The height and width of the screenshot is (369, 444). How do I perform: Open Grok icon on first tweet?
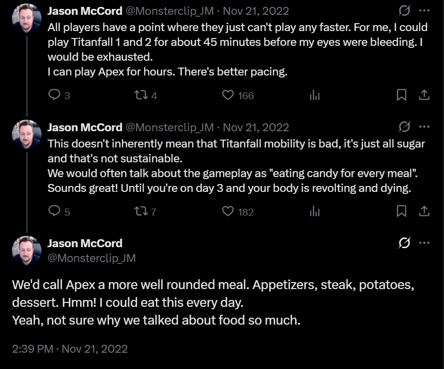point(404,10)
